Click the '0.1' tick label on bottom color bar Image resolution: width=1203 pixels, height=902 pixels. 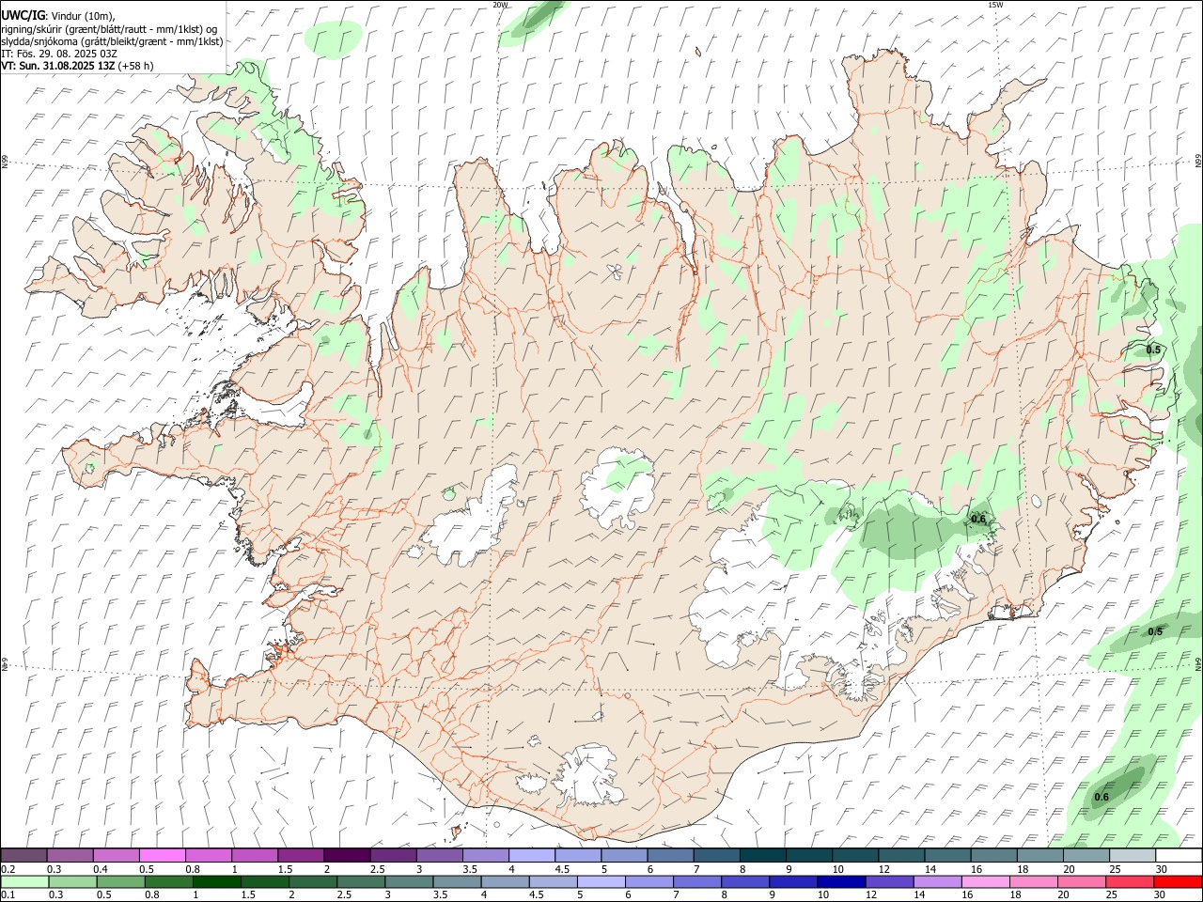click(x=8, y=895)
